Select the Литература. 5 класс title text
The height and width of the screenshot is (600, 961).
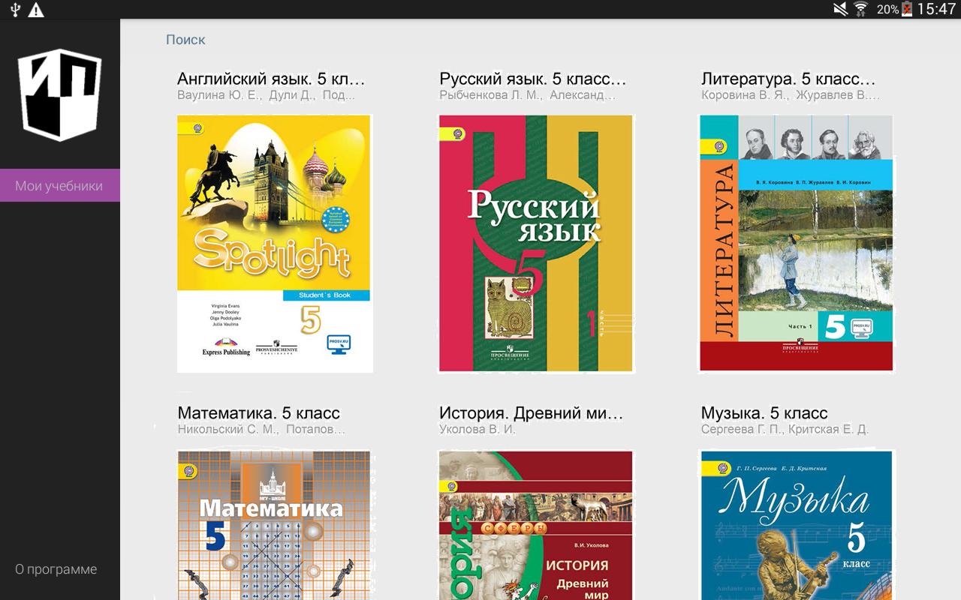[788, 79]
